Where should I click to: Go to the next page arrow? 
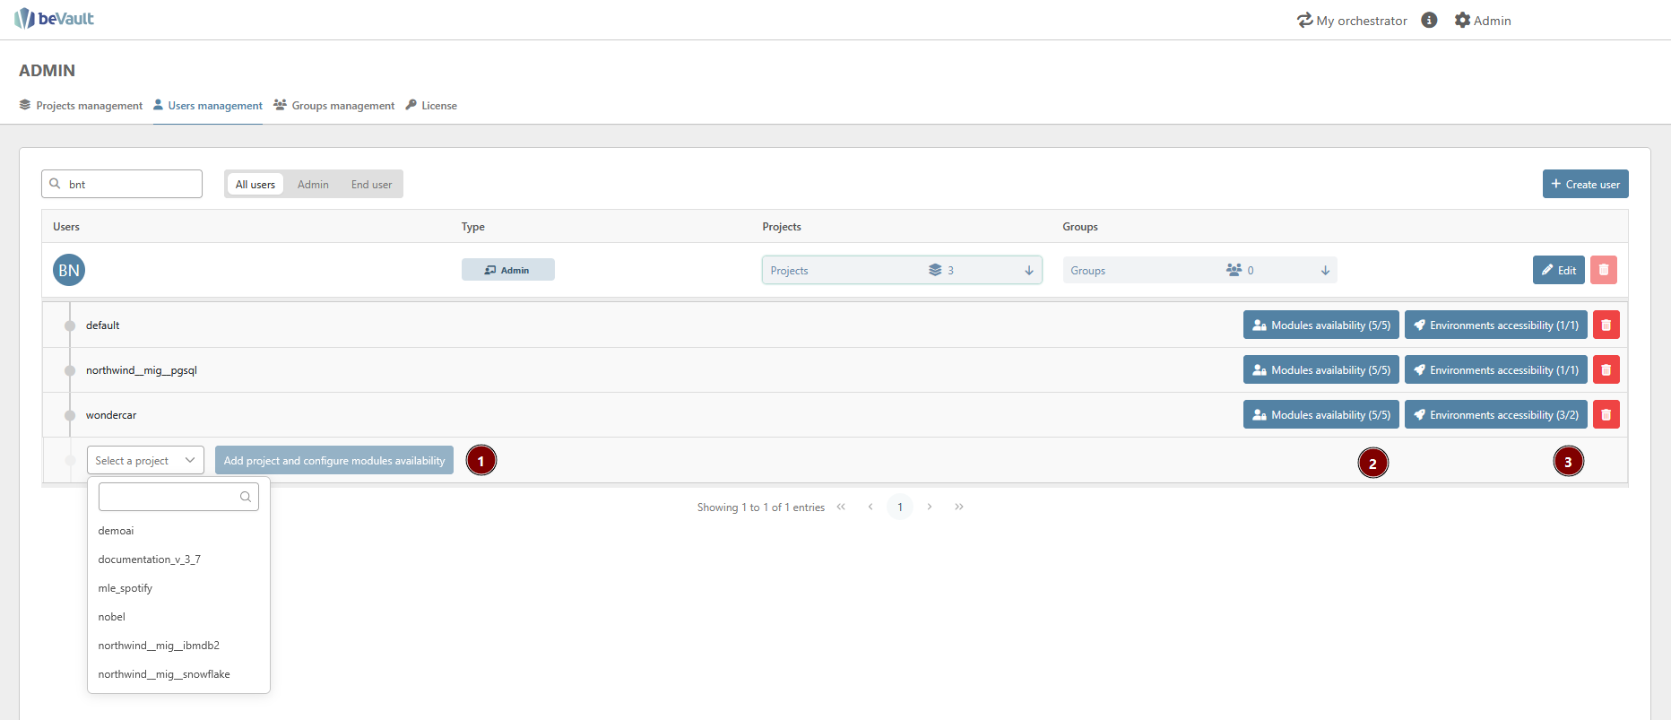930,507
